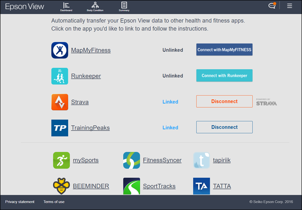Click the Strava orange logo icon

[59, 102]
